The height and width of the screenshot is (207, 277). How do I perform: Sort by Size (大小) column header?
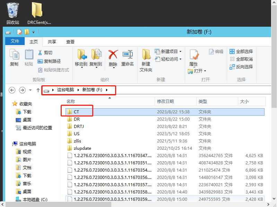tap(252, 101)
